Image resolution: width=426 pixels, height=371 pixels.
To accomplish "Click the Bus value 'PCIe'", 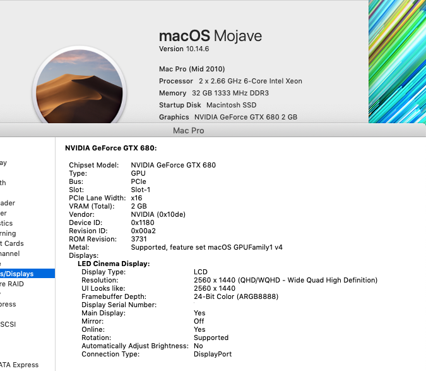I will [139, 181].
